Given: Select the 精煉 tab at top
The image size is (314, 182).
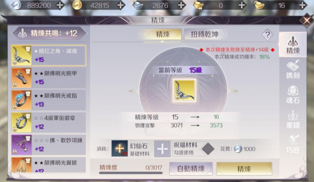Looking at the screenshot, I should (162, 35).
